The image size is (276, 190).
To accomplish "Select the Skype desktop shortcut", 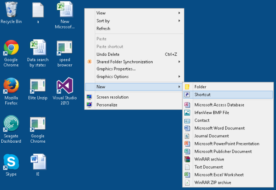I will click(x=11, y=161).
